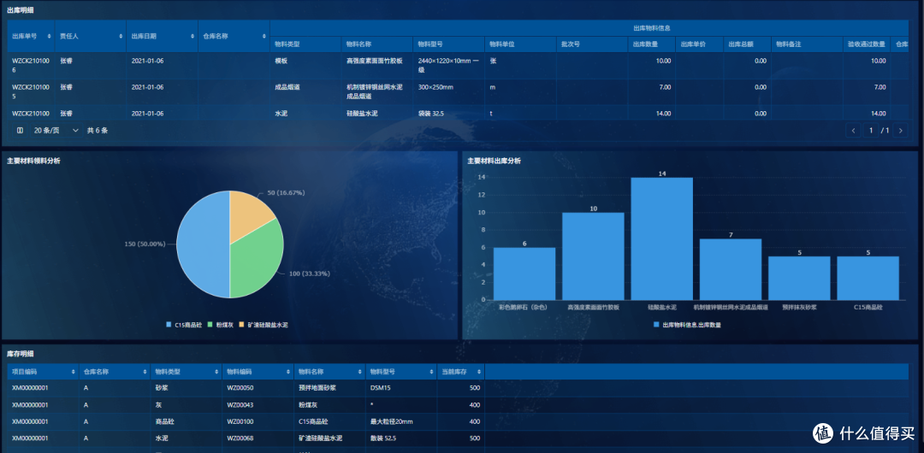Sort by 出库单号 using its sort arrows
The width and height of the screenshot is (924, 453).
[50, 36]
